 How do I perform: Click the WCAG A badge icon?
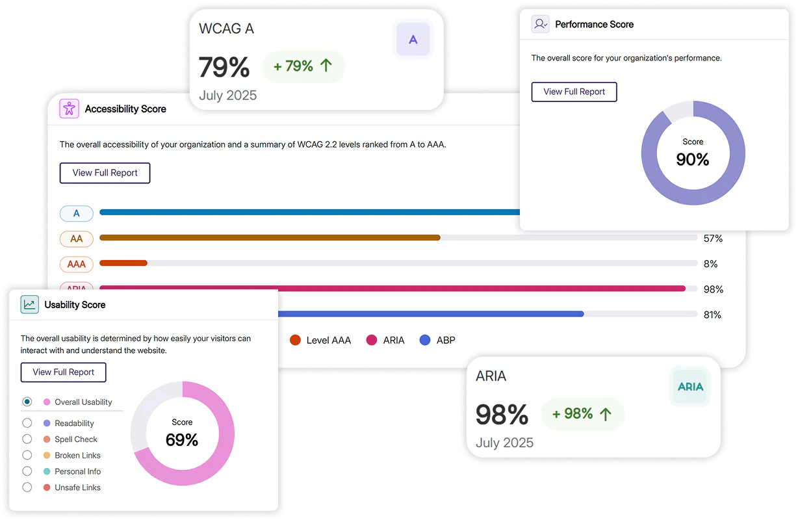413,40
